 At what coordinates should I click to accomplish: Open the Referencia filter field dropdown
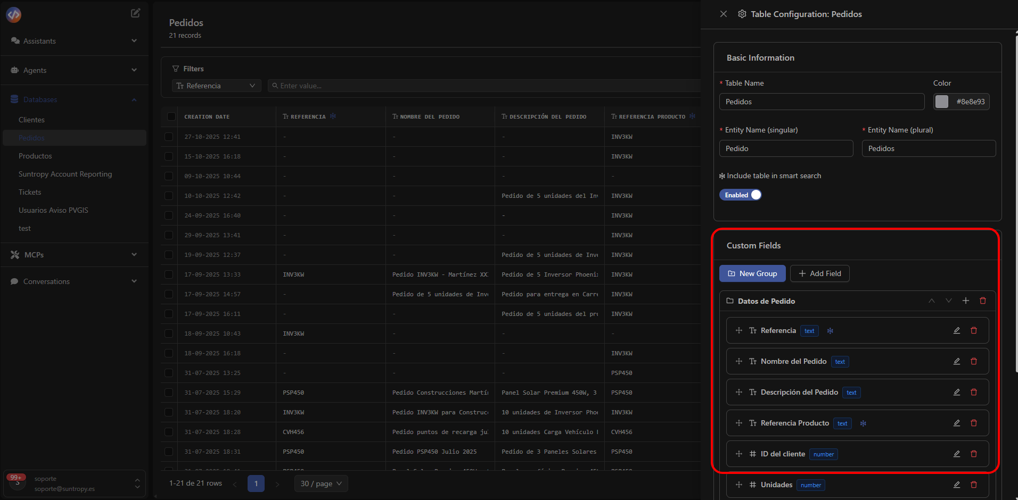coord(216,86)
